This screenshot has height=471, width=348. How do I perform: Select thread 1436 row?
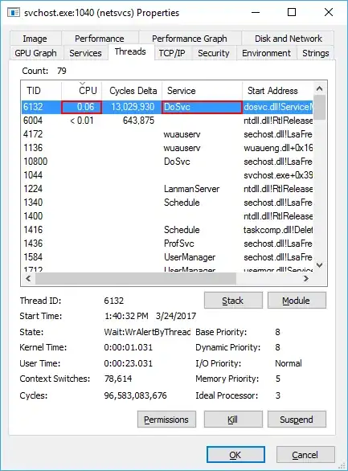tap(167, 244)
